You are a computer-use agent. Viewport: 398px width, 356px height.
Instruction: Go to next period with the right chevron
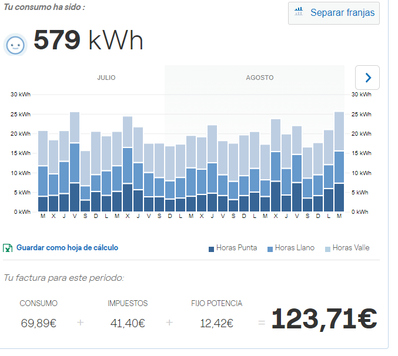coord(367,78)
